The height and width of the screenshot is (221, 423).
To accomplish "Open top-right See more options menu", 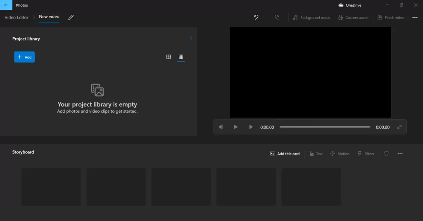I will click(415, 17).
